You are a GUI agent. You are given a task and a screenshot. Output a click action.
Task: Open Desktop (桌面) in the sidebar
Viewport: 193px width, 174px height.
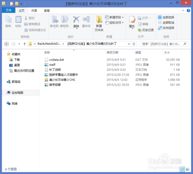[x=15, y=65]
